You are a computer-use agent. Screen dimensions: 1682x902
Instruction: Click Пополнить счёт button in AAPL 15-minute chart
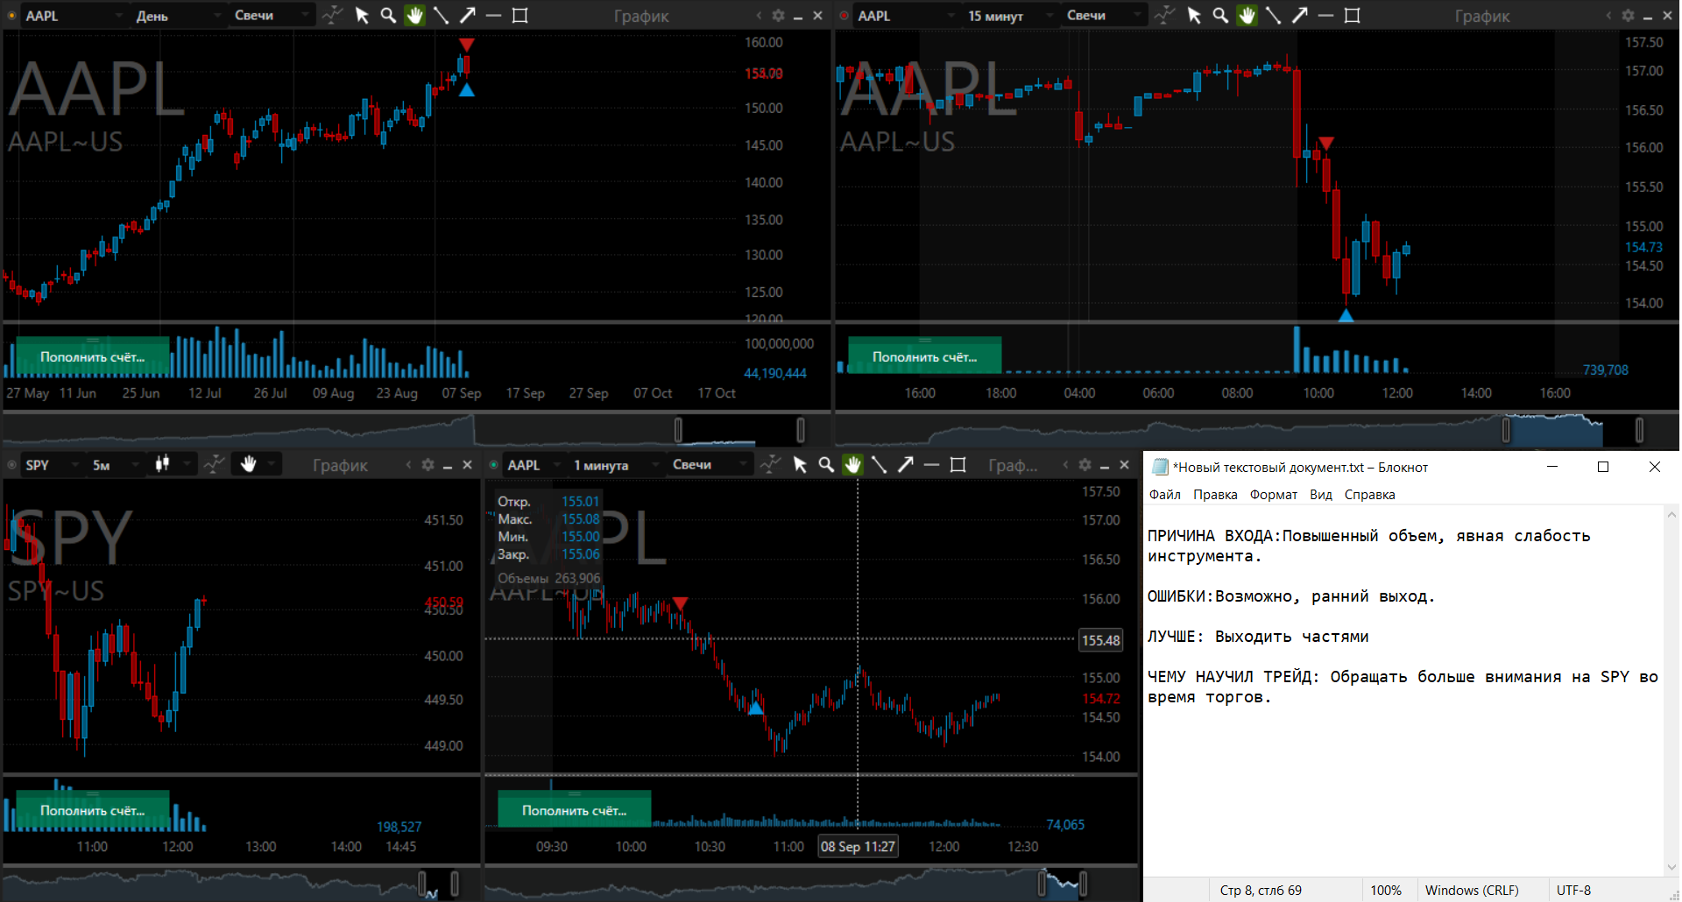pos(925,356)
